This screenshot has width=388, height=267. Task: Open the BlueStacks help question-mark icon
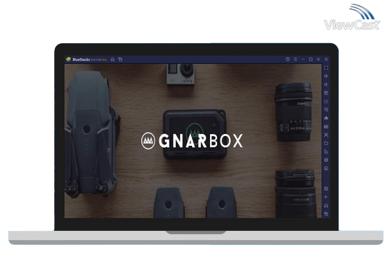pyautogui.click(x=287, y=59)
